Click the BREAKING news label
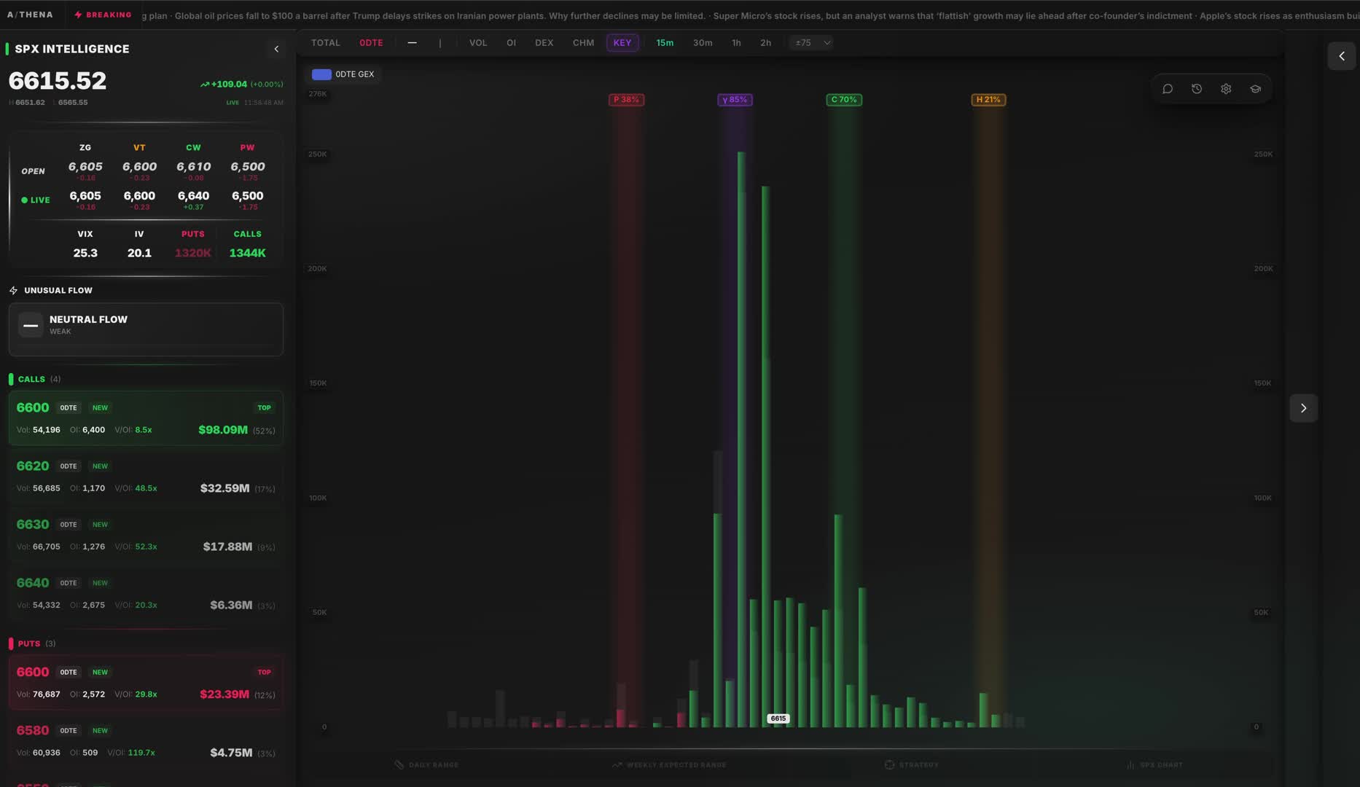Image resolution: width=1360 pixels, height=787 pixels. [x=103, y=14]
